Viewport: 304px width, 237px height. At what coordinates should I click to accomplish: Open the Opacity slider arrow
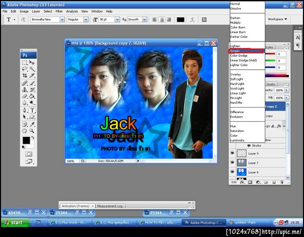[286, 90]
